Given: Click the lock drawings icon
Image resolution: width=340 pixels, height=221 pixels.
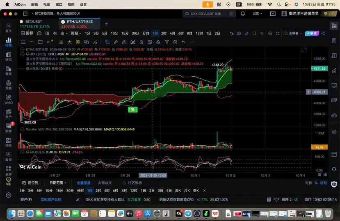Looking at the screenshot, I should click(141, 42).
